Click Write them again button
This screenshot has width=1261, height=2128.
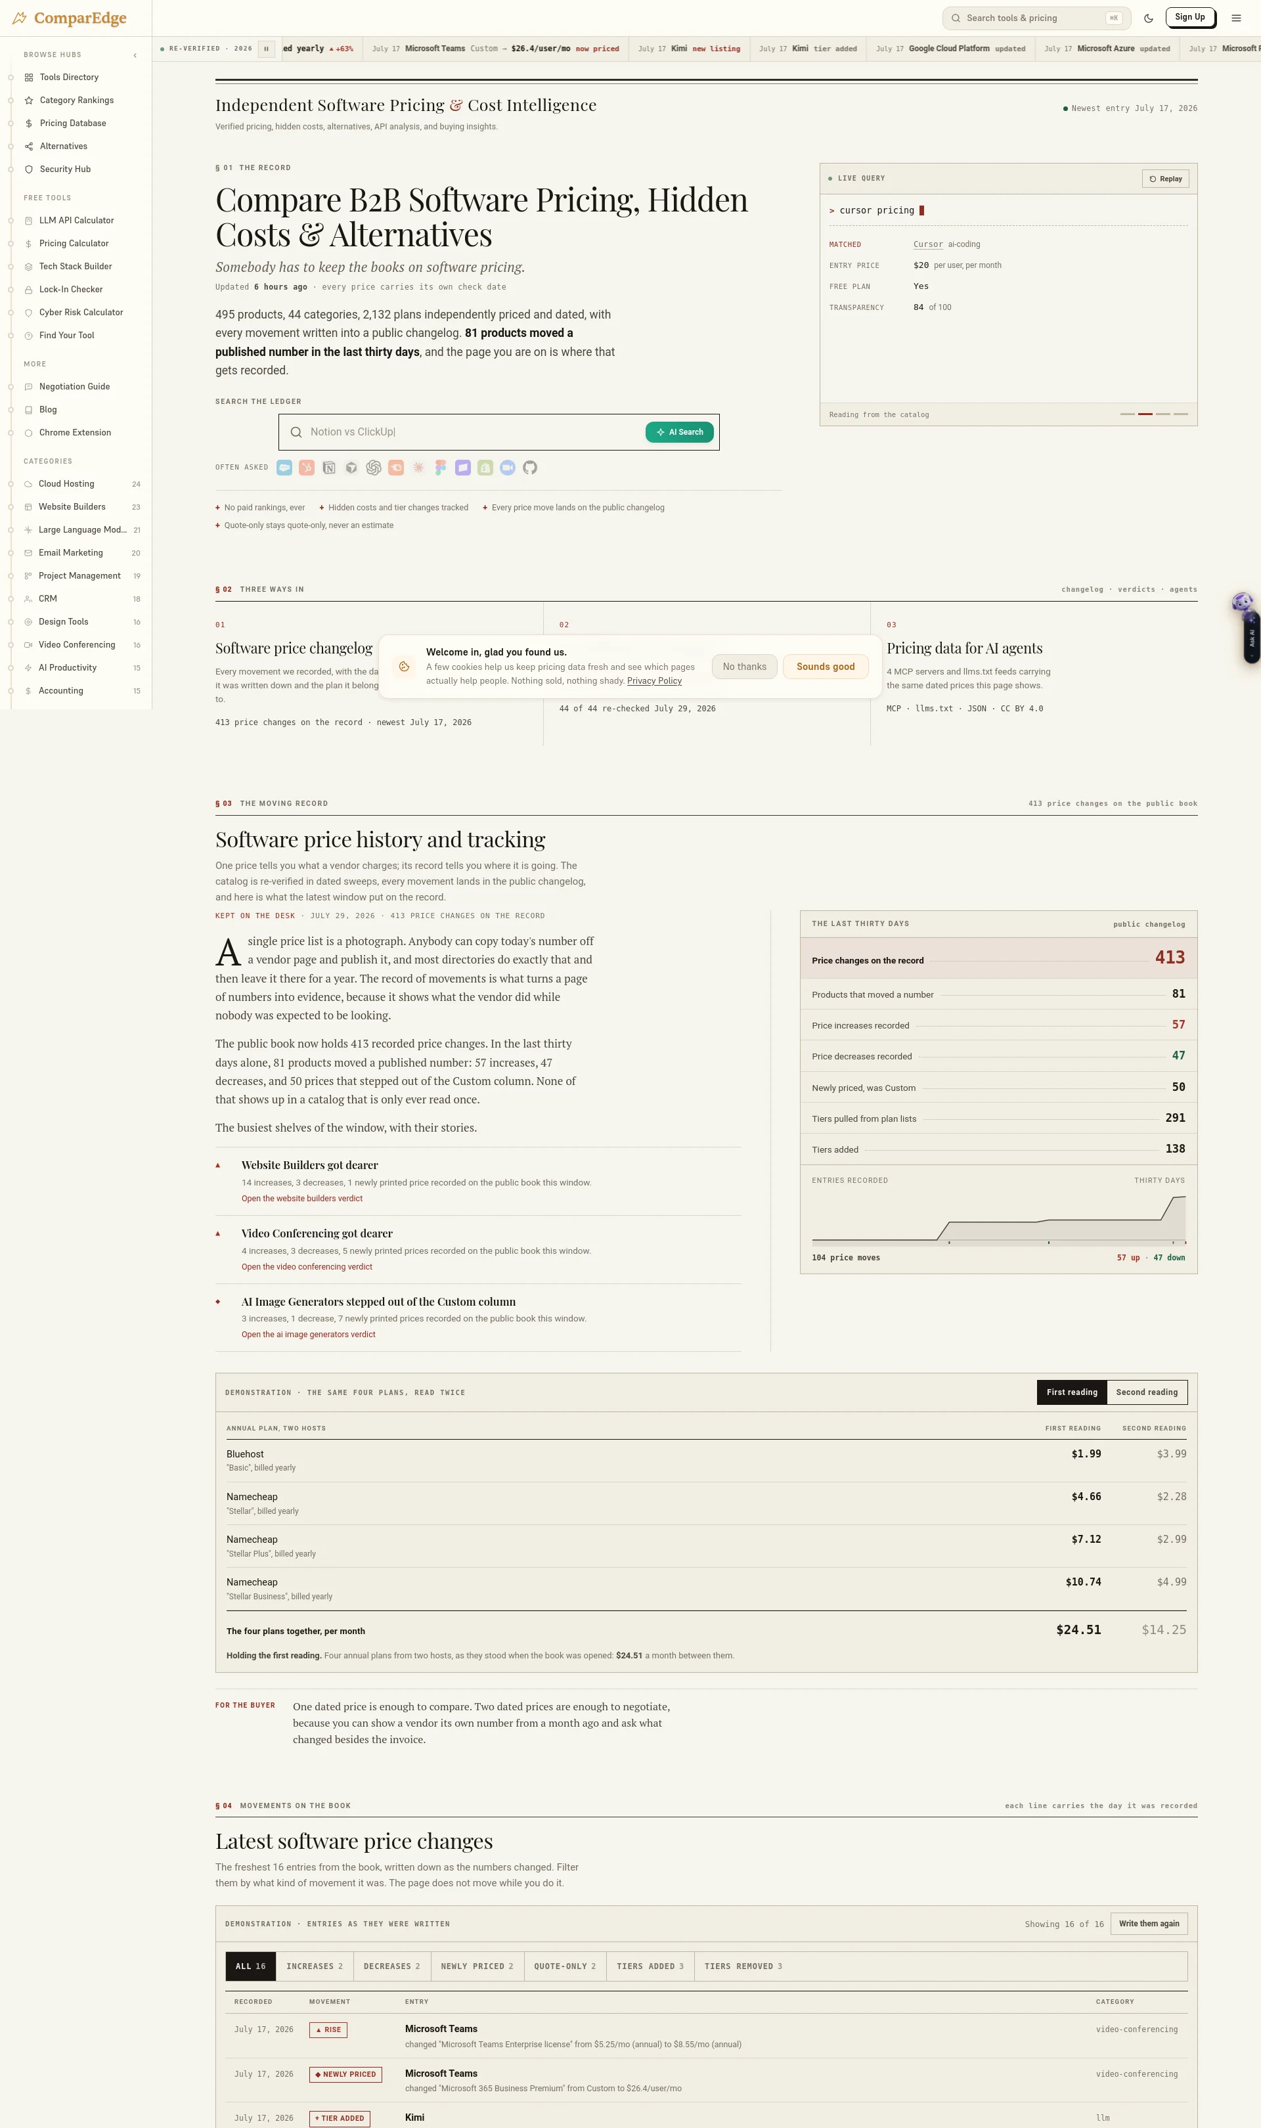click(x=1149, y=1923)
